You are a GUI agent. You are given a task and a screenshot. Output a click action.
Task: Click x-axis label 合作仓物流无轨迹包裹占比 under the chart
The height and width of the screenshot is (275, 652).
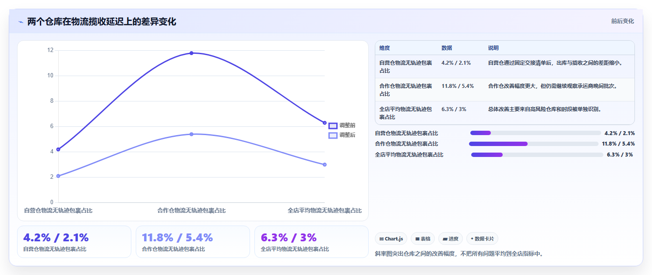[x=191, y=211]
